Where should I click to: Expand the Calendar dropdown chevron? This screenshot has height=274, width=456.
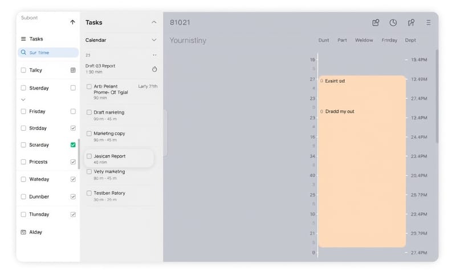[154, 41]
